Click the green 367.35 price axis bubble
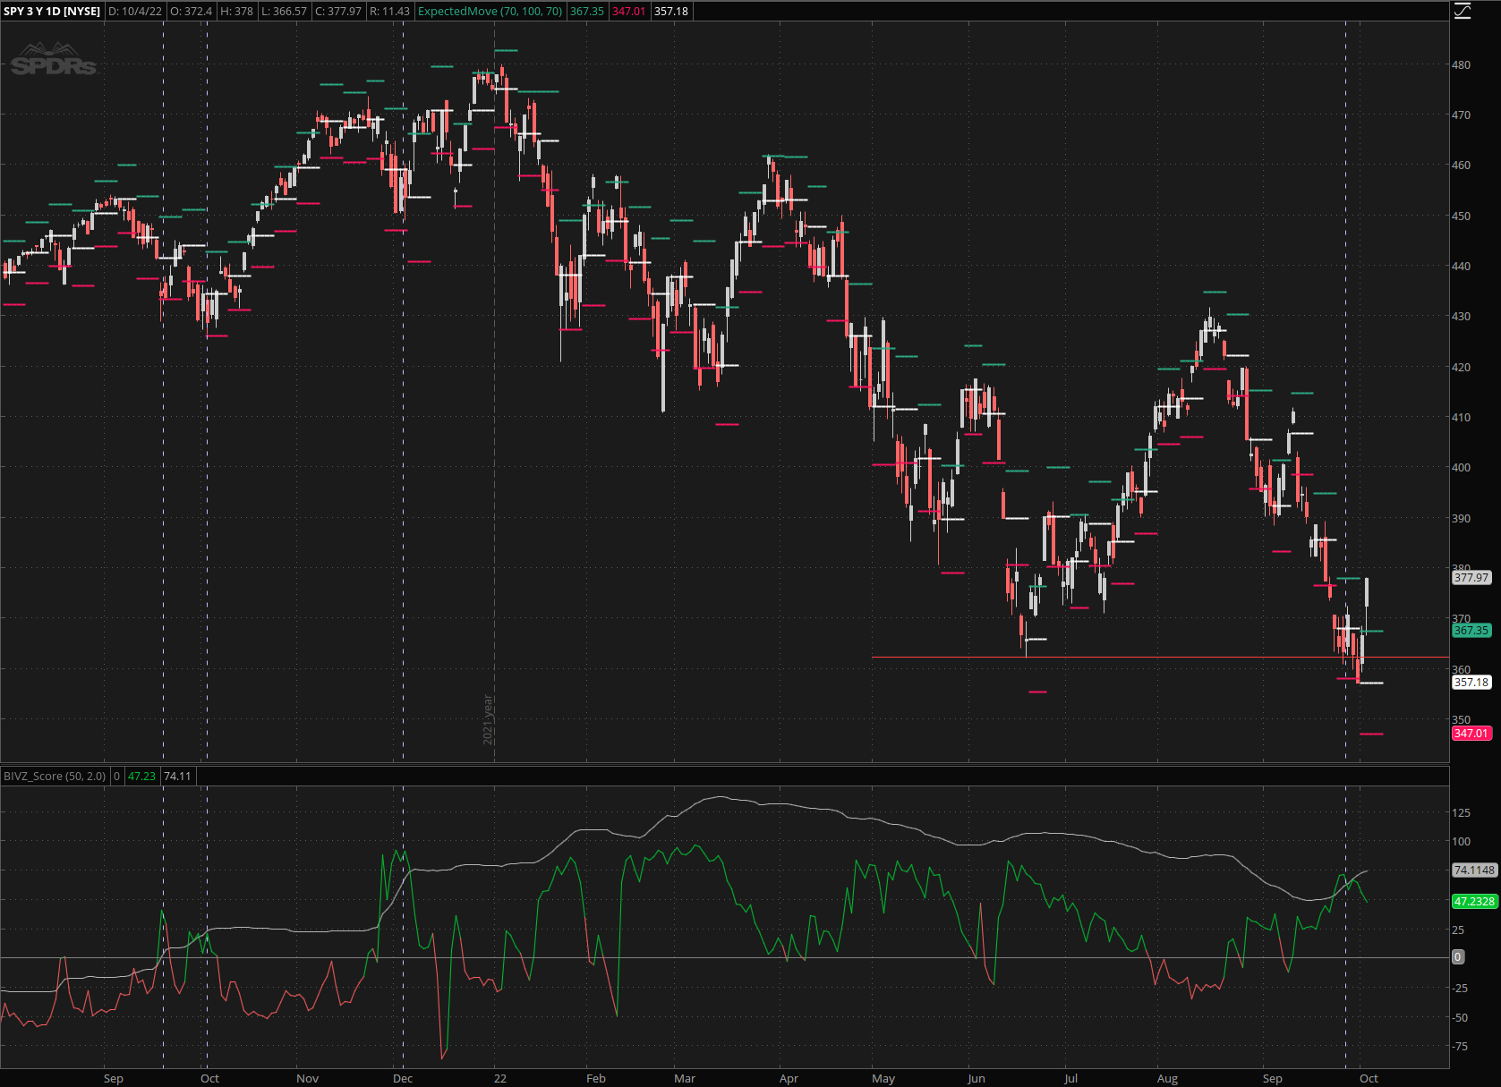The height and width of the screenshot is (1087, 1501). pos(1471,631)
